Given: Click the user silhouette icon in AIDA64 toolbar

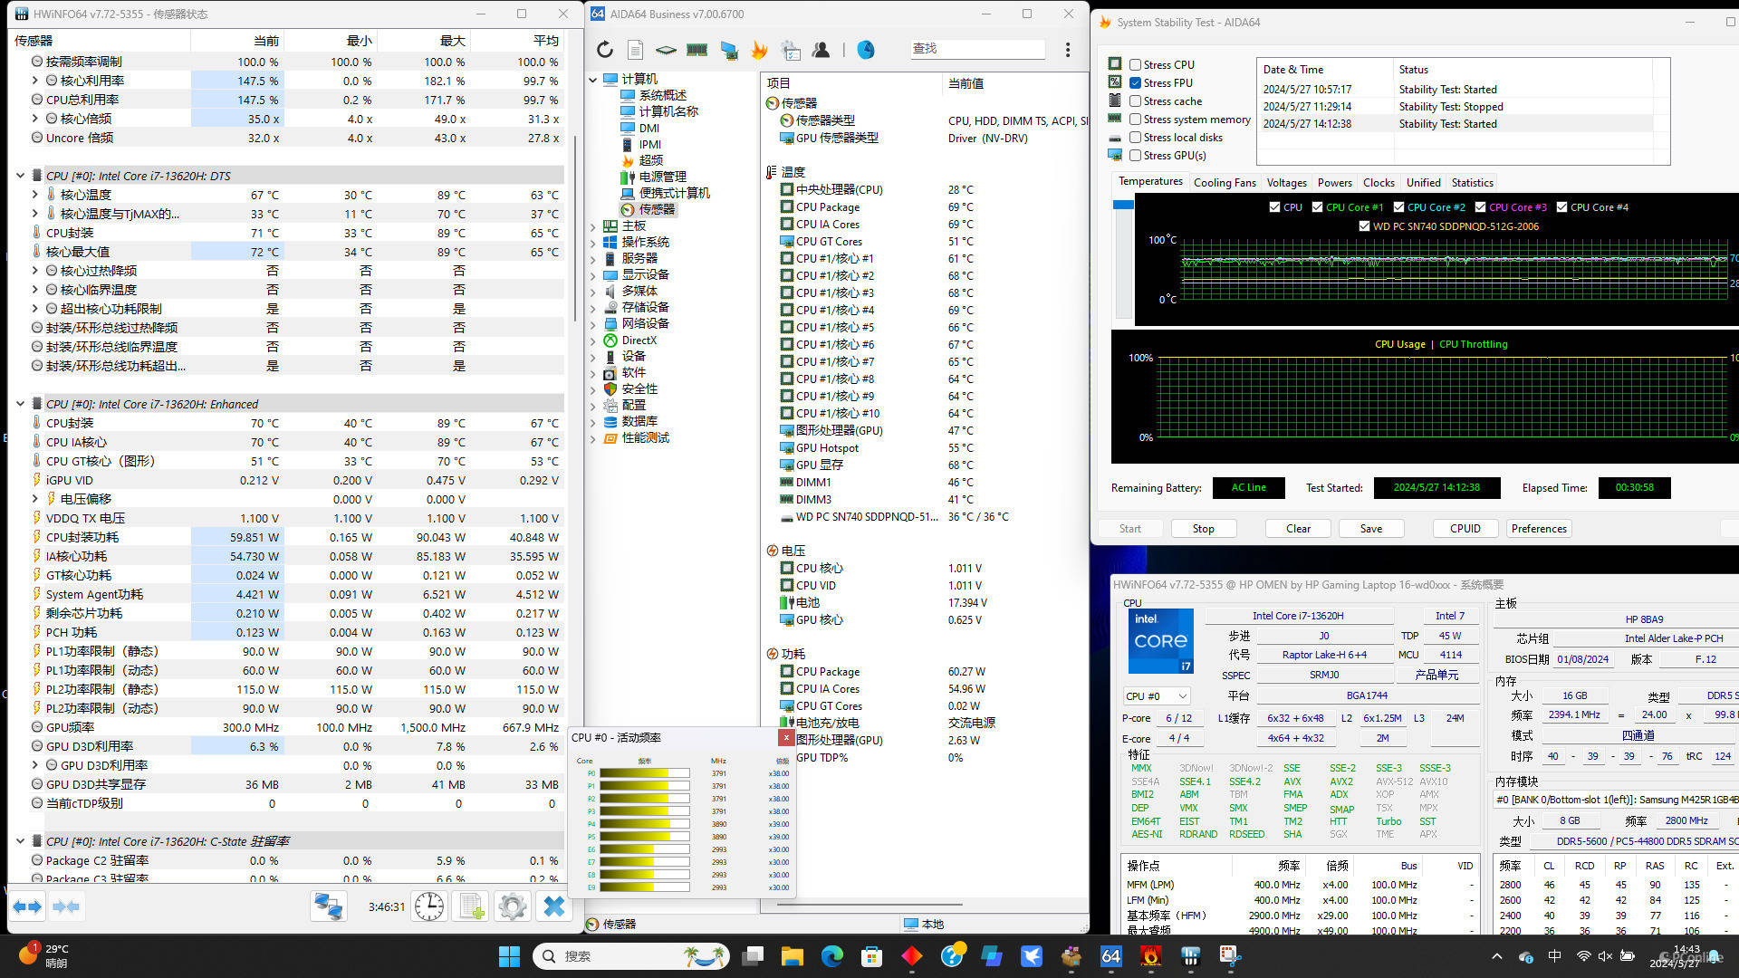Looking at the screenshot, I should point(821,50).
